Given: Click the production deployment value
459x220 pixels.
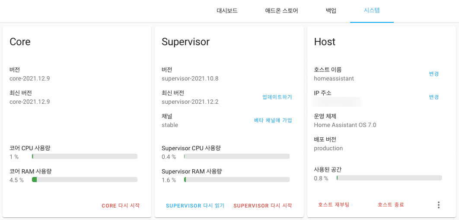Looking at the screenshot, I should (x=328, y=148).
